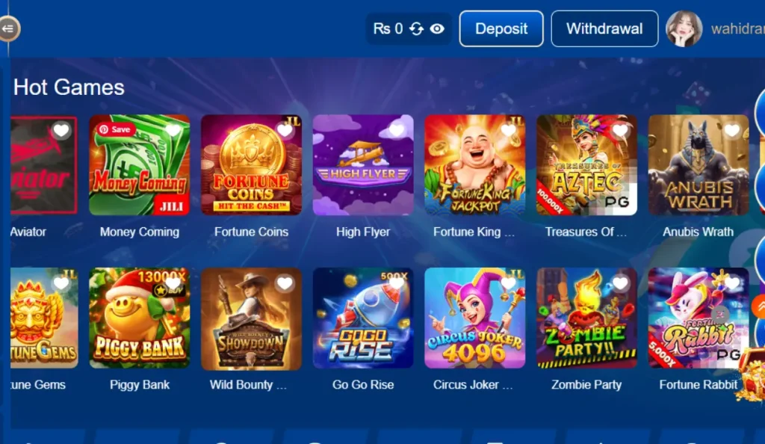Refresh the Rs 0 balance
Screen dimensions: 765x444
(416, 29)
